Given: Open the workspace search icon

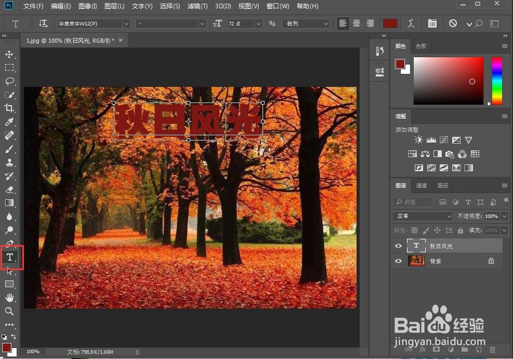Looking at the screenshot, I should tap(479, 23).
